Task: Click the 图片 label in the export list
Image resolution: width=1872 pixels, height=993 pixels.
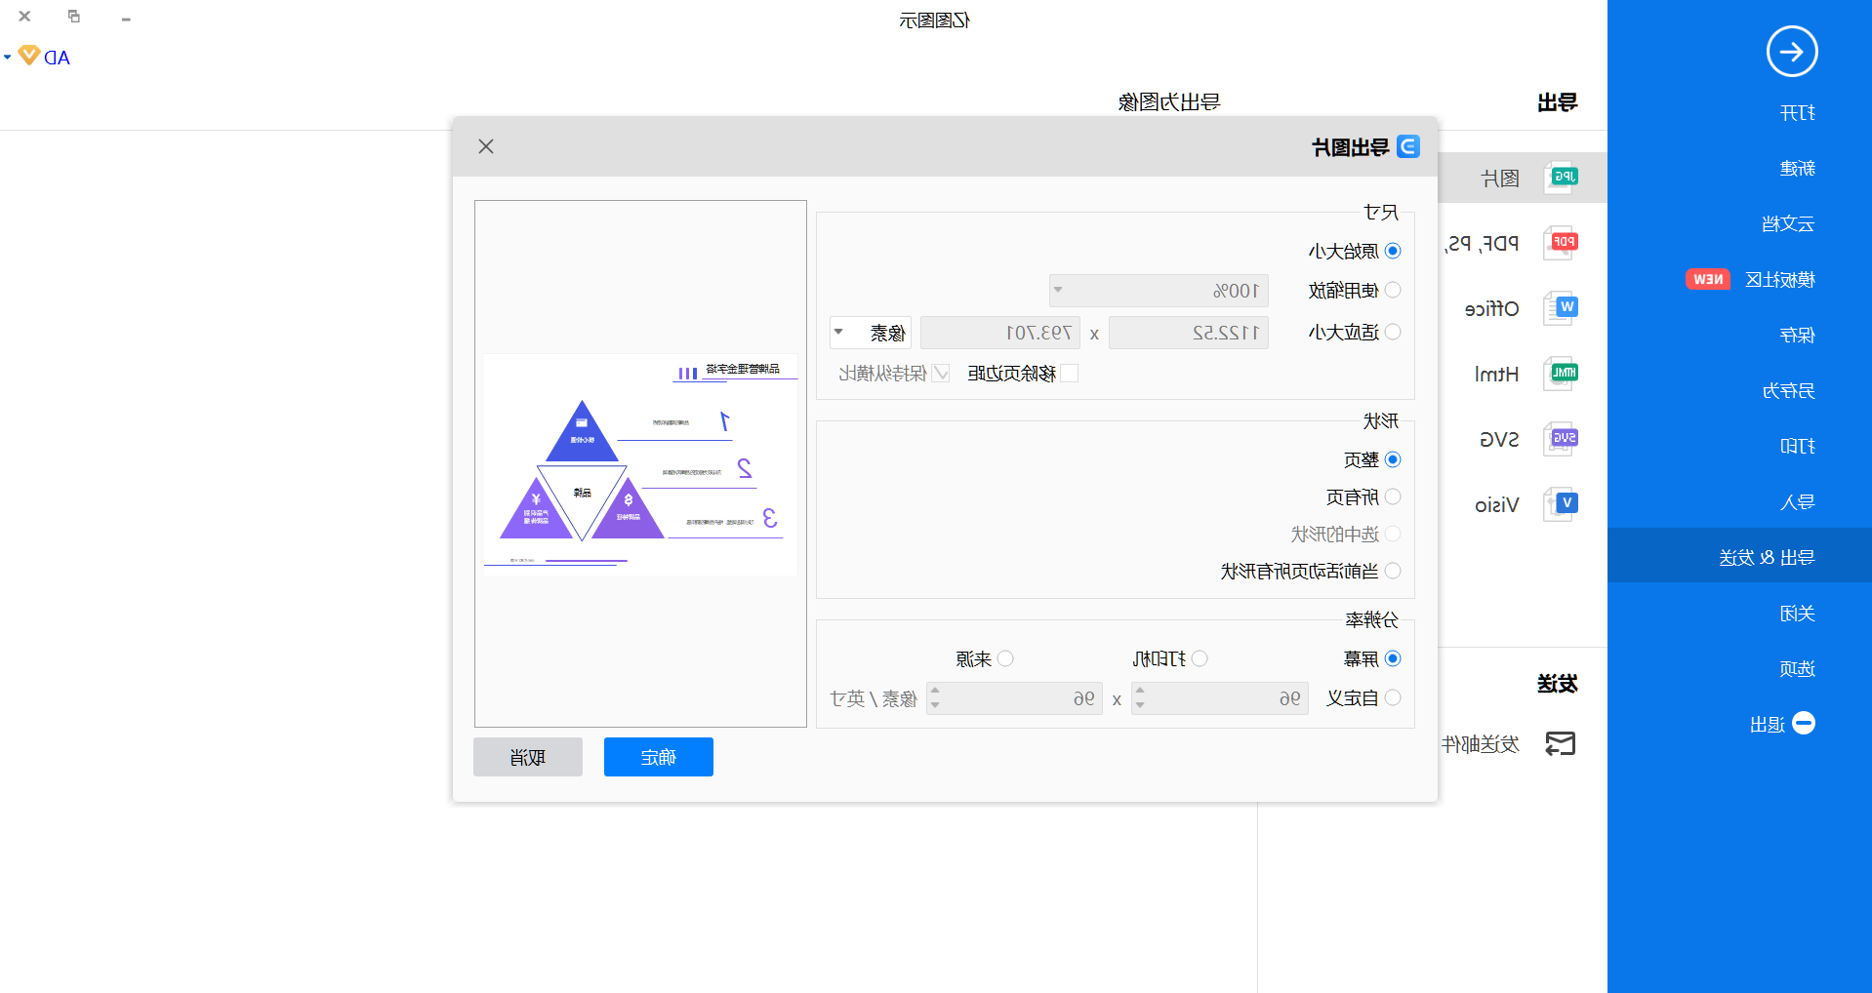Action: (1500, 179)
